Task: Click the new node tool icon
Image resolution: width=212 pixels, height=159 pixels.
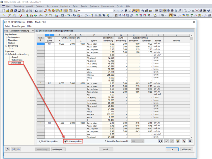Action: pos(4,15)
